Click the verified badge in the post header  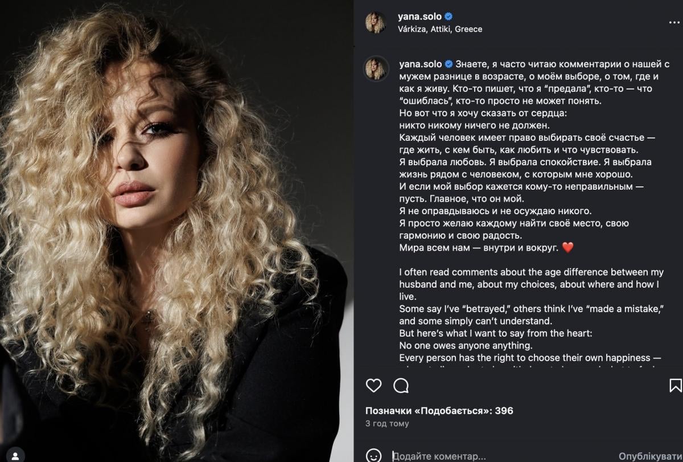pyautogui.click(x=449, y=17)
